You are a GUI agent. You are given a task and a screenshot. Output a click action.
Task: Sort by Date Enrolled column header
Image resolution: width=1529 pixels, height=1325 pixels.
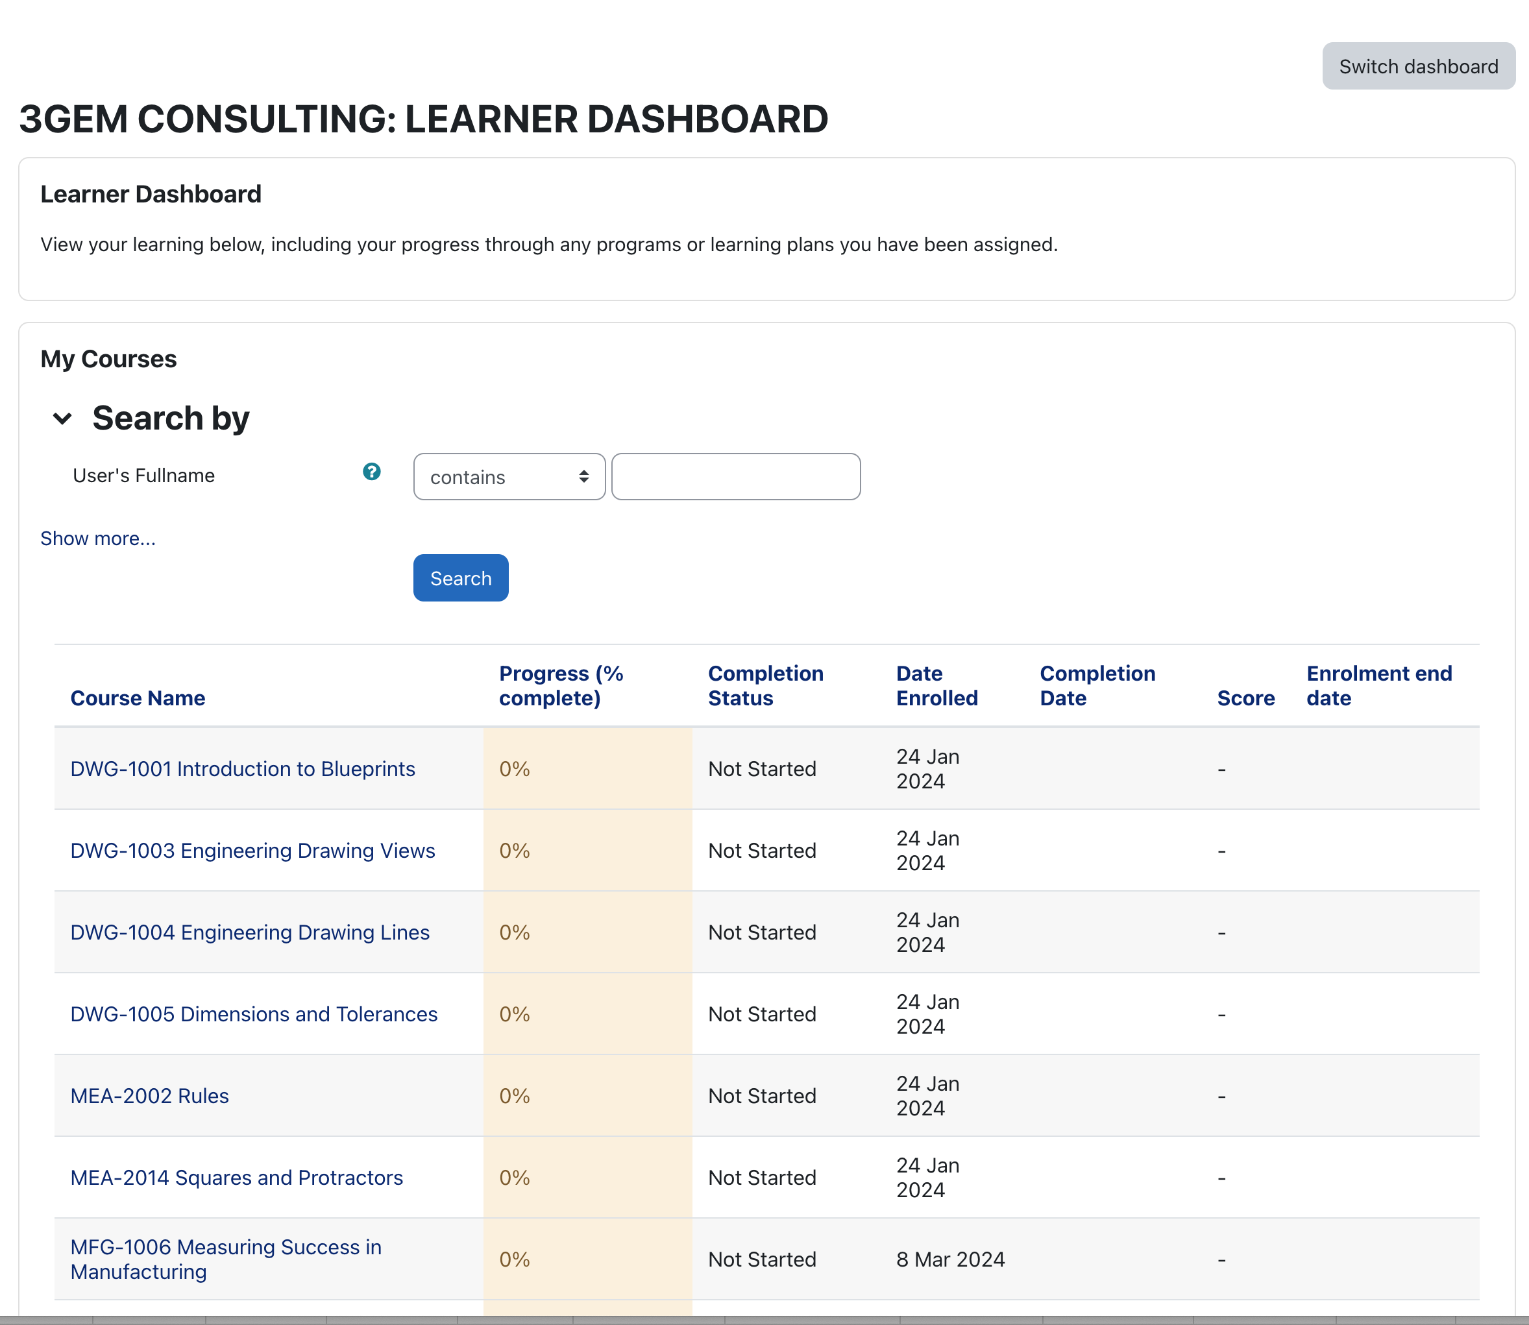936,685
